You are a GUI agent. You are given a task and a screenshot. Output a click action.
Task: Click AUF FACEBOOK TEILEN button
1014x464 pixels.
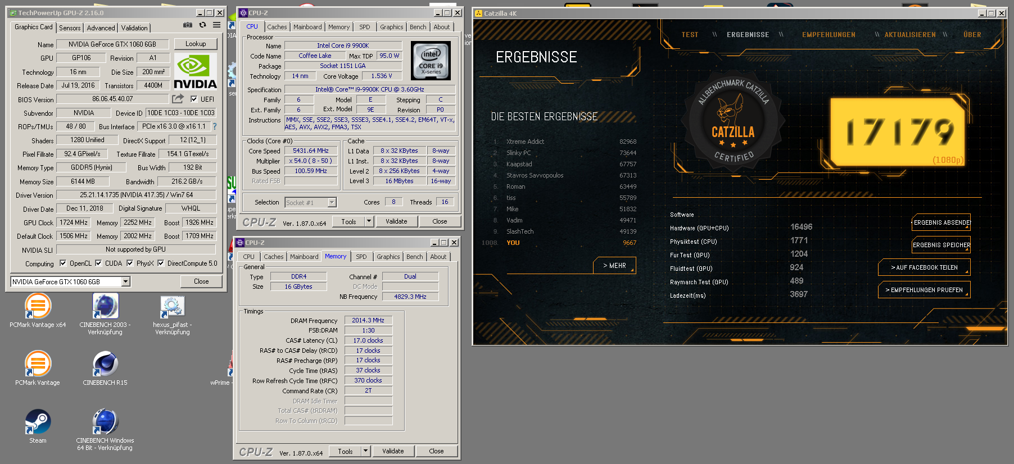coord(924,267)
